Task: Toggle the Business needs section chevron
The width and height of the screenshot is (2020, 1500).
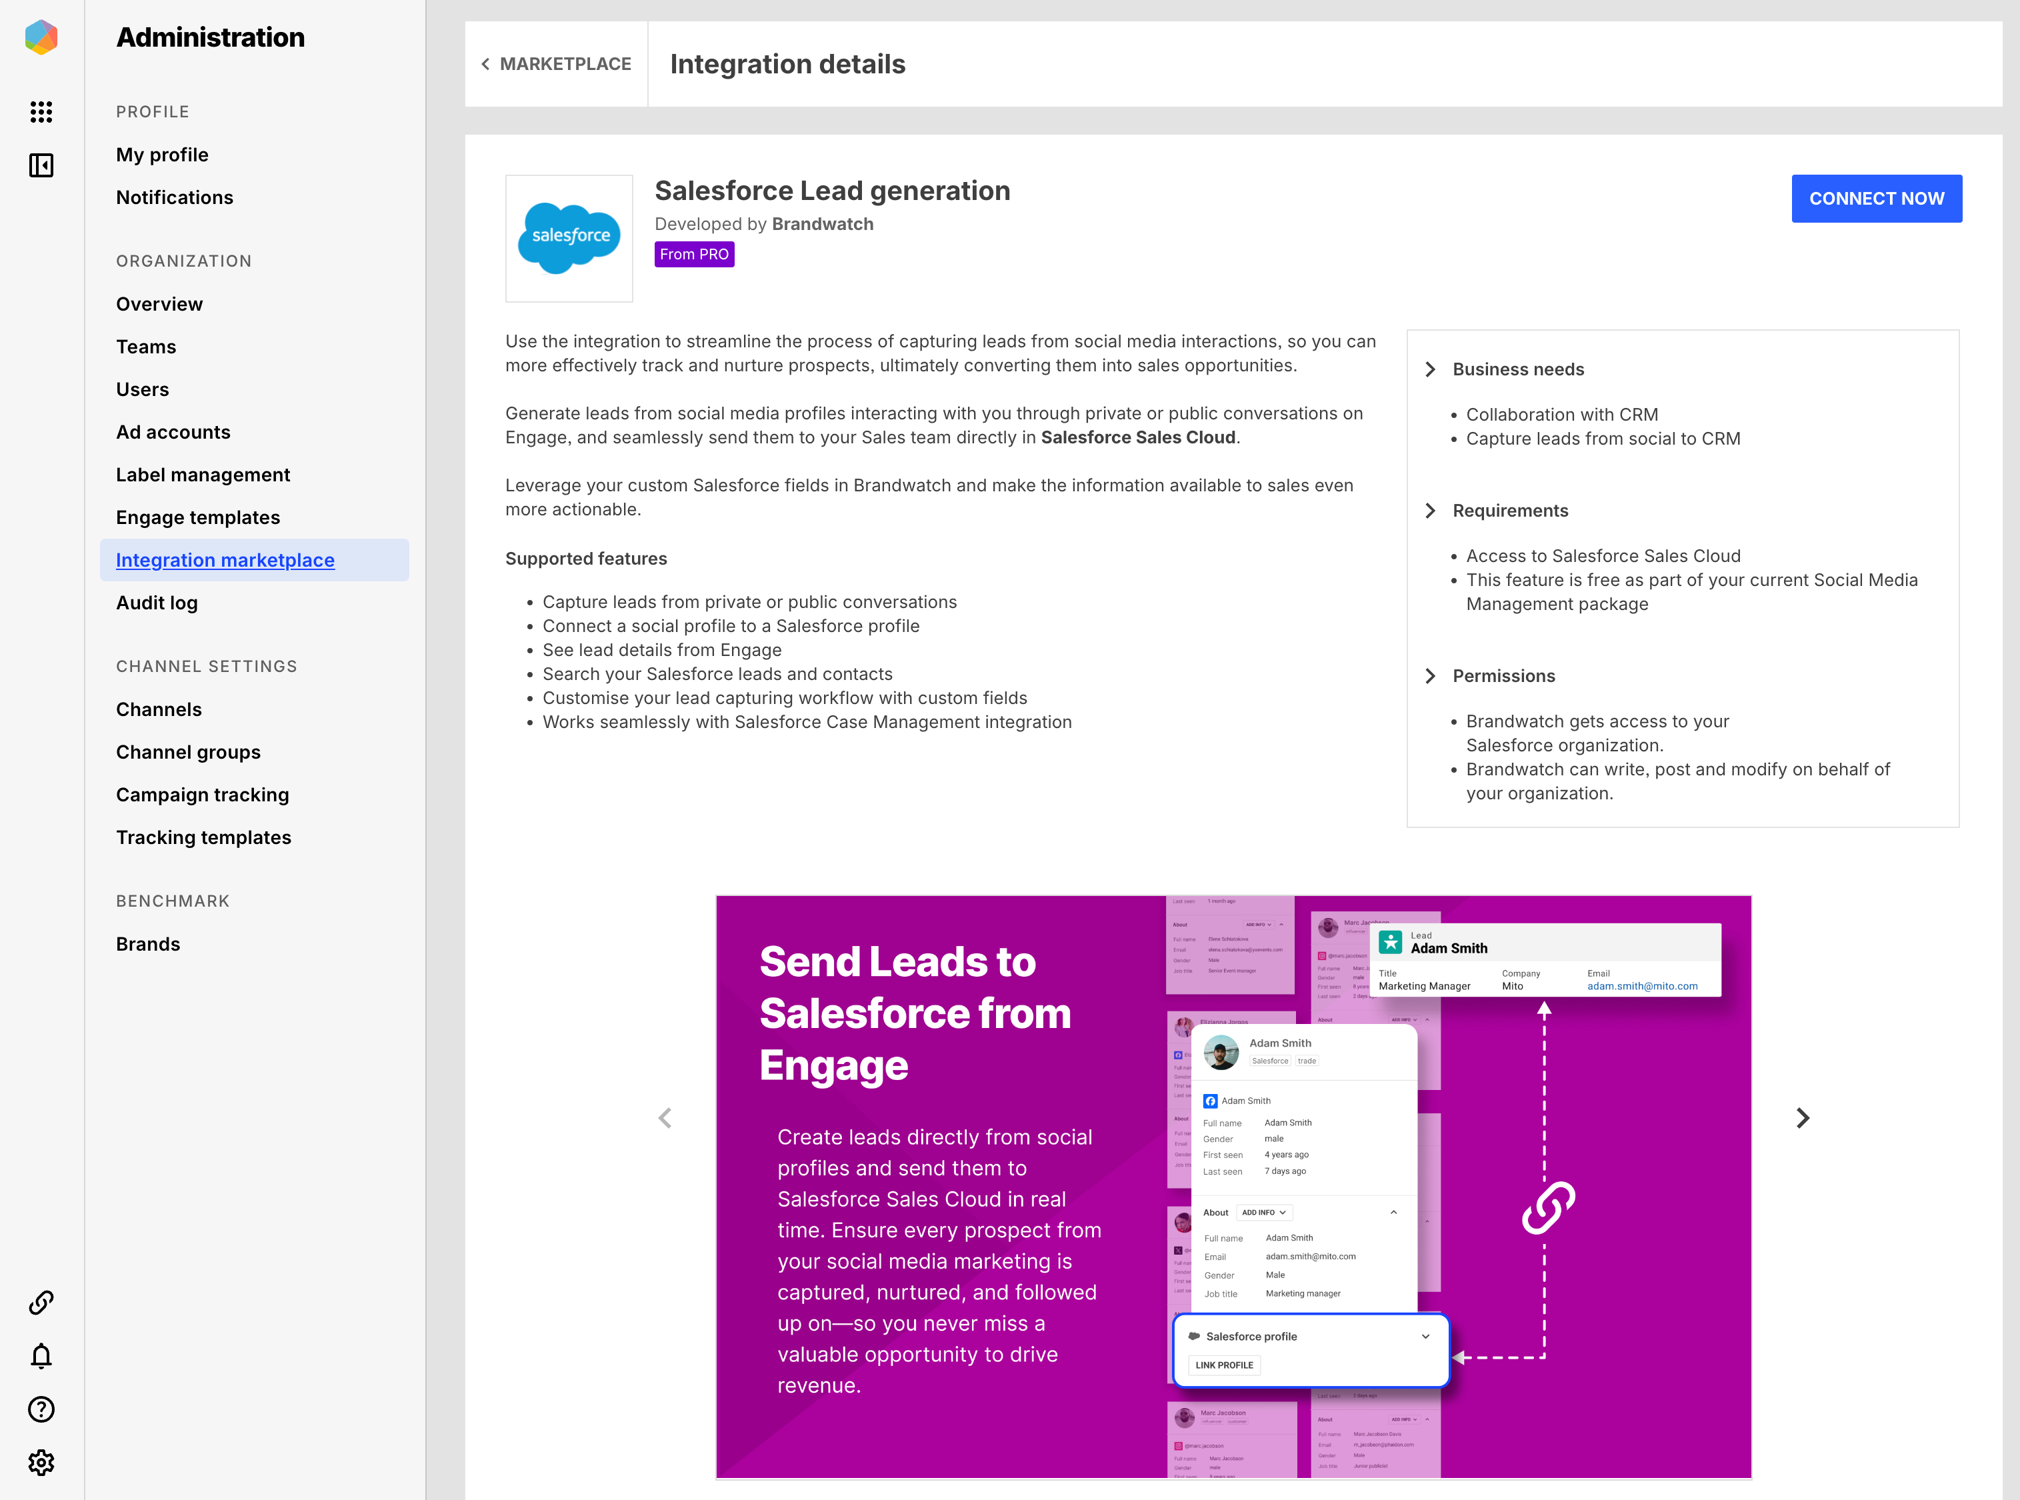Action: pyautogui.click(x=1431, y=369)
